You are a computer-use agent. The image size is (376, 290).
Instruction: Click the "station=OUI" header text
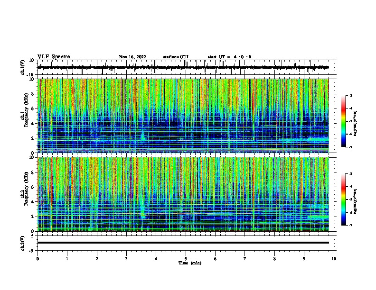176,57
